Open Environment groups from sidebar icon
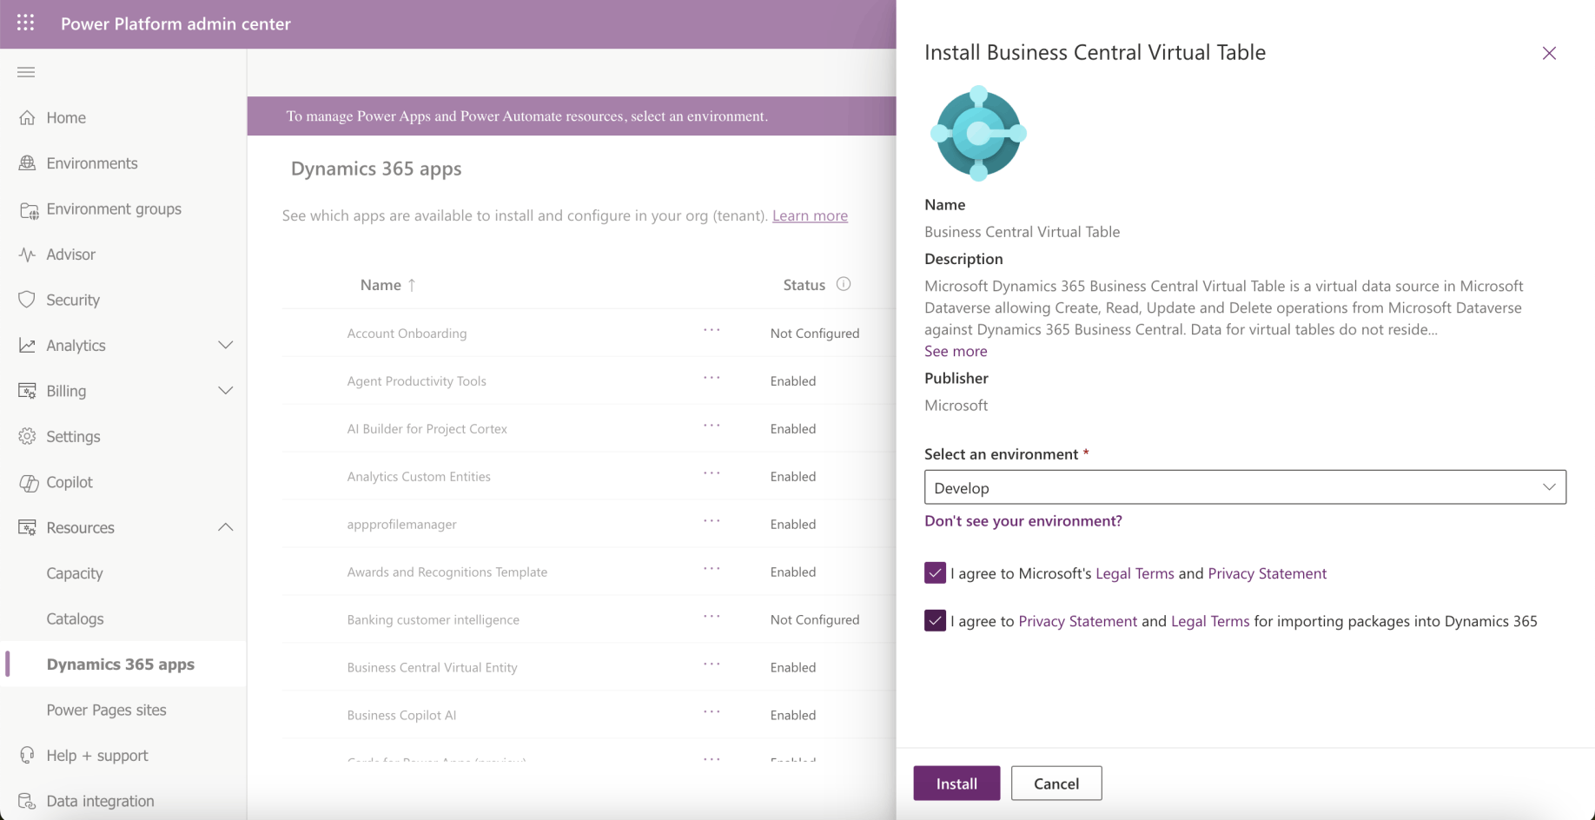Viewport: 1595px width, 820px height. (x=29, y=209)
